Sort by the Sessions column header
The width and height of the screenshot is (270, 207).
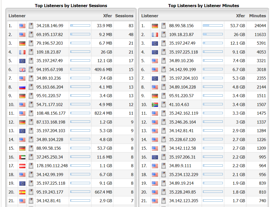[124, 16]
